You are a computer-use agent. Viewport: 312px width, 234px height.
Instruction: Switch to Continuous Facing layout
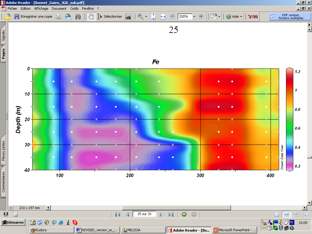point(296,214)
